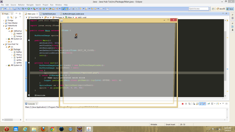Collapse All in Package Explorer

coord(8,18)
